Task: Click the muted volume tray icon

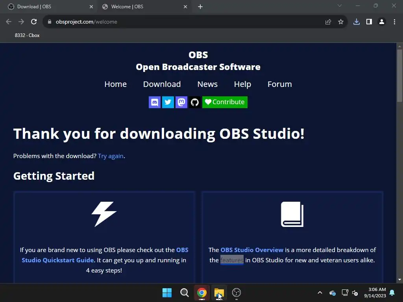Action: (355, 293)
